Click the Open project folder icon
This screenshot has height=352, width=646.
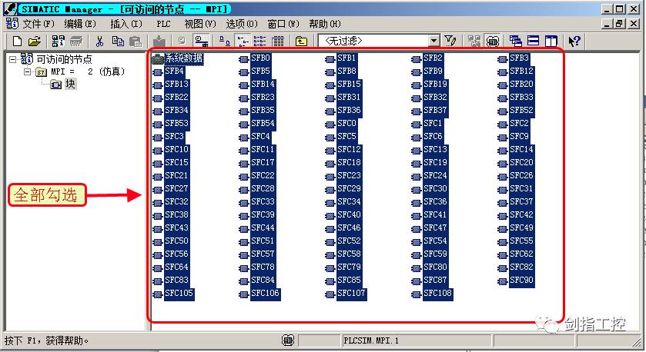(35, 41)
